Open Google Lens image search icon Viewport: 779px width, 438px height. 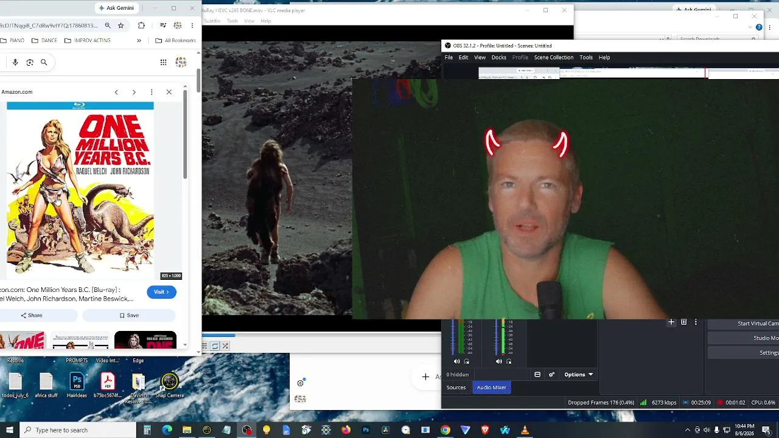click(x=30, y=62)
